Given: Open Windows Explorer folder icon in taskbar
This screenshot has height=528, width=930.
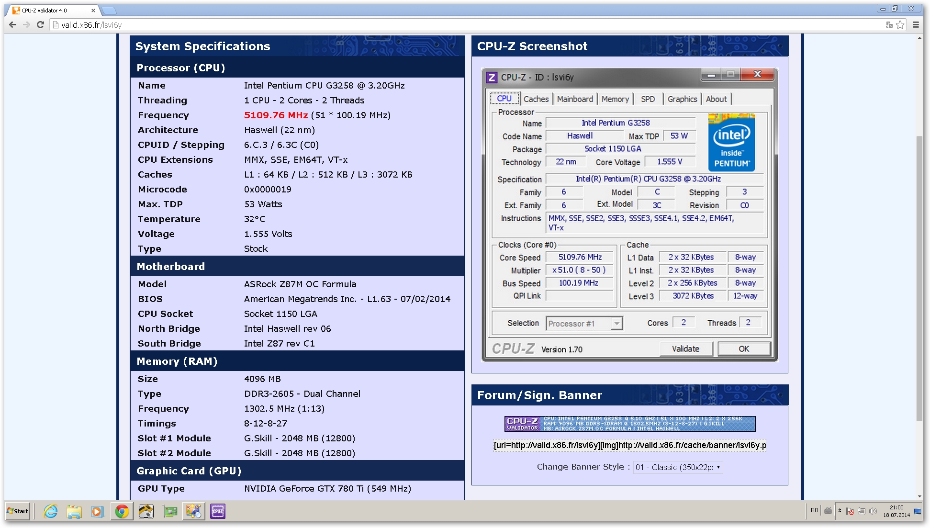Looking at the screenshot, I should point(74,511).
